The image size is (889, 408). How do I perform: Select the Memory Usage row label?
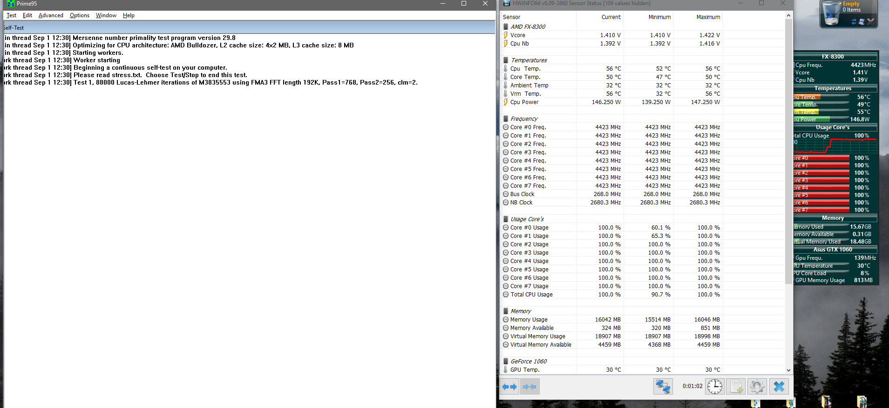point(529,319)
